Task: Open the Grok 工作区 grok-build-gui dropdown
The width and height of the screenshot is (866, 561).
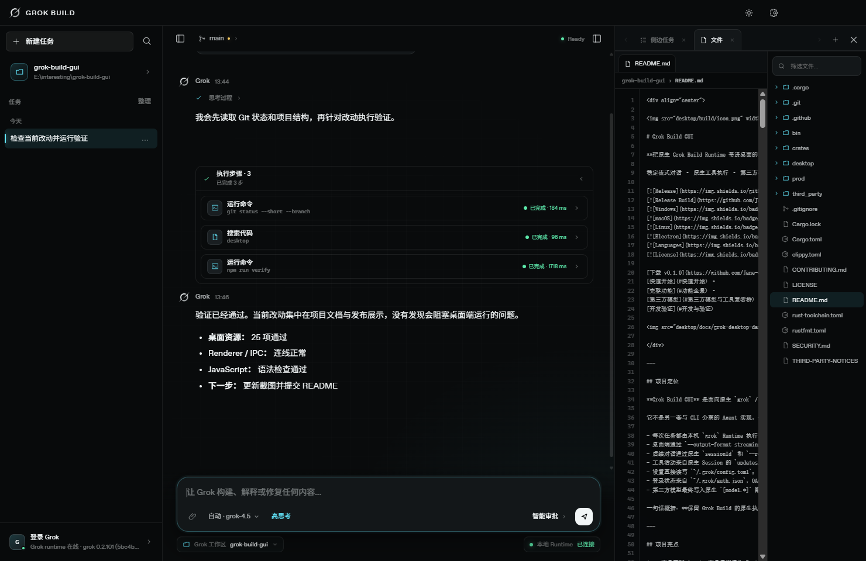Action: tap(230, 545)
